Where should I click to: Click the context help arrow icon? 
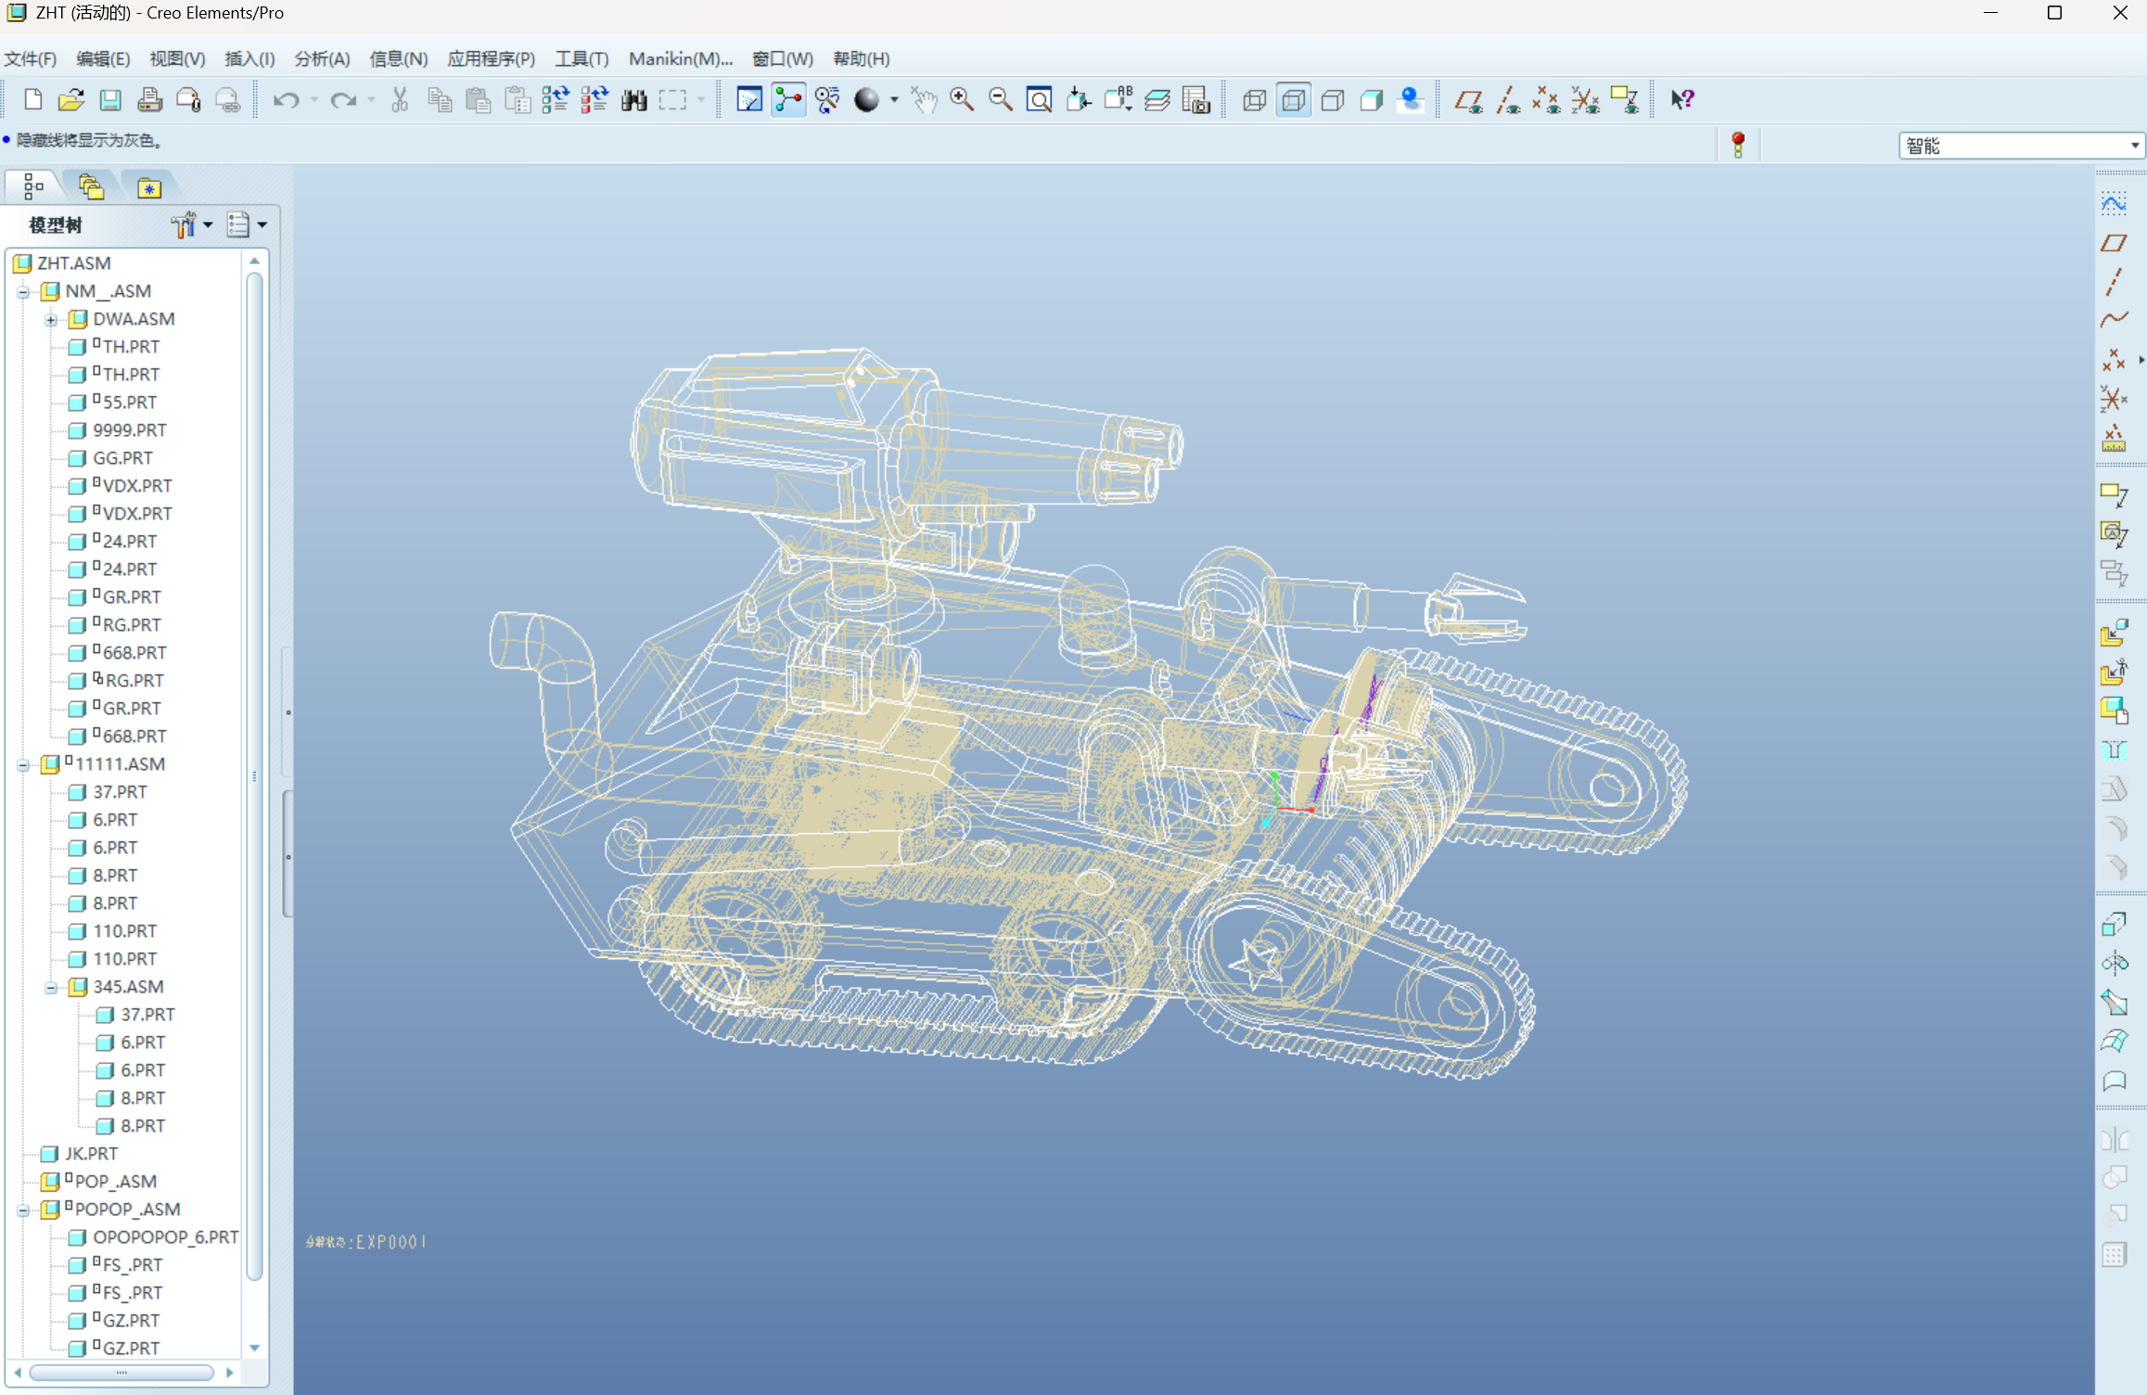coord(1682,99)
